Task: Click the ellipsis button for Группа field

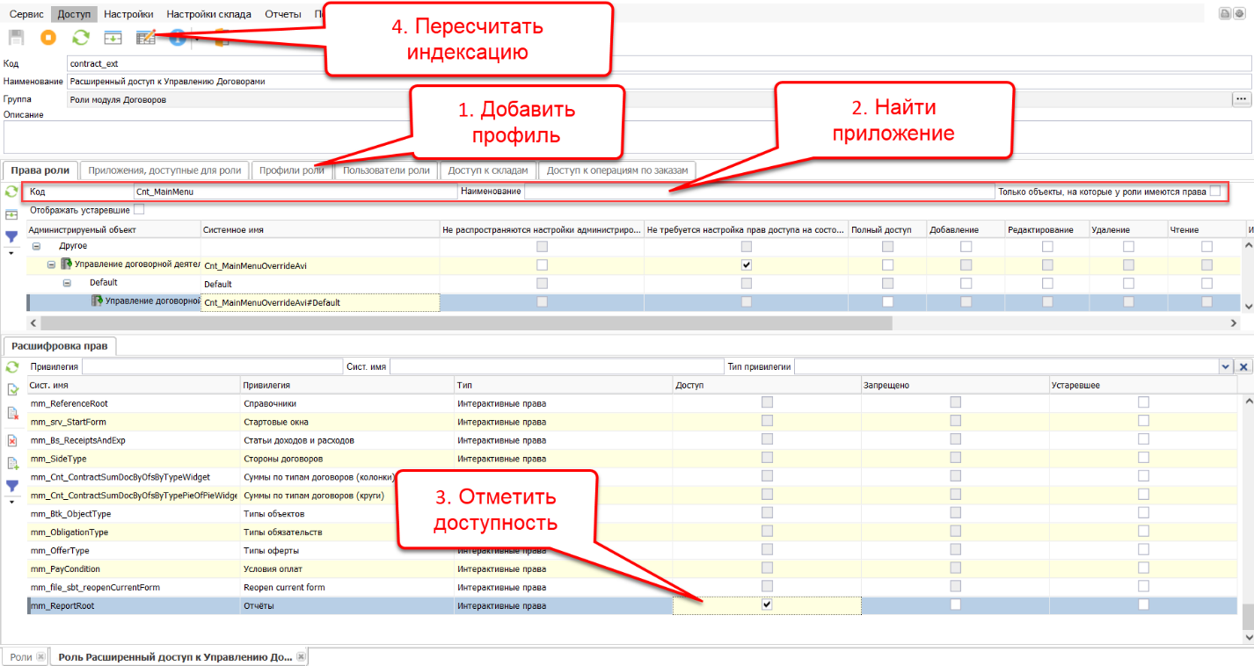Action: coord(1241,99)
